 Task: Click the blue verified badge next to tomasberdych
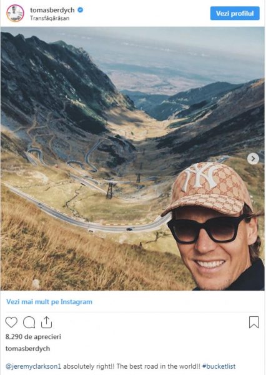pos(81,10)
